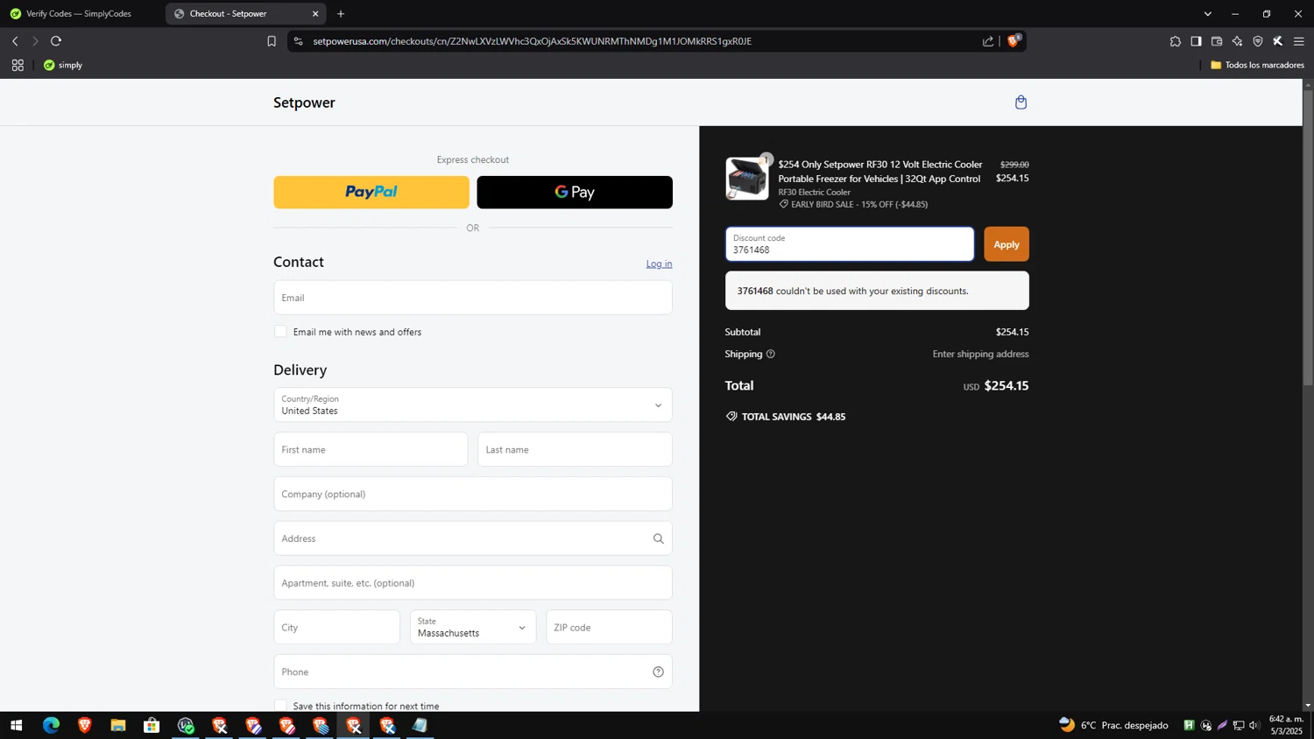
Task: Open Brave Shields lion icon
Action: click(x=1014, y=40)
